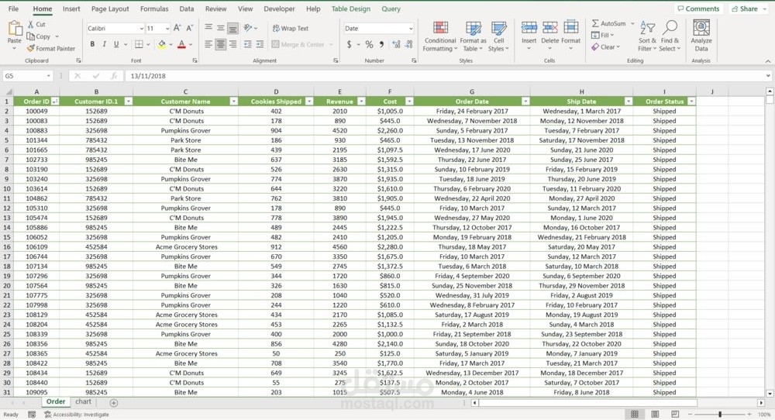Screen dimensions: 775x420
Task: Open Cell Styles gallery
Action: 498,36
